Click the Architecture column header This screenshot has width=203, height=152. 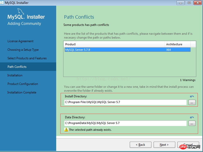pyautogui.click(x=178, y=44)
